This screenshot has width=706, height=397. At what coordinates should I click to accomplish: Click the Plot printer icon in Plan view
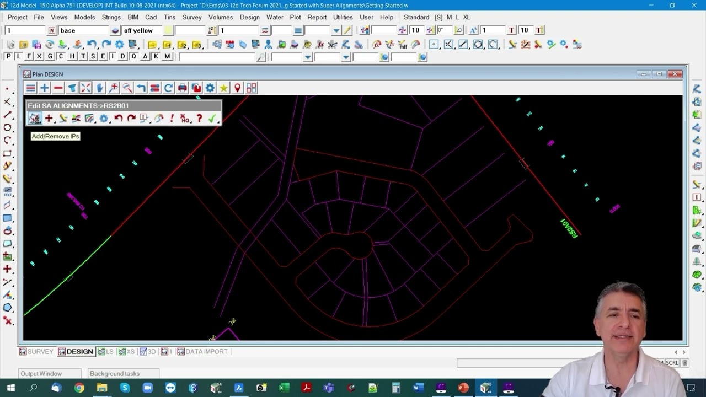point(183,88)
